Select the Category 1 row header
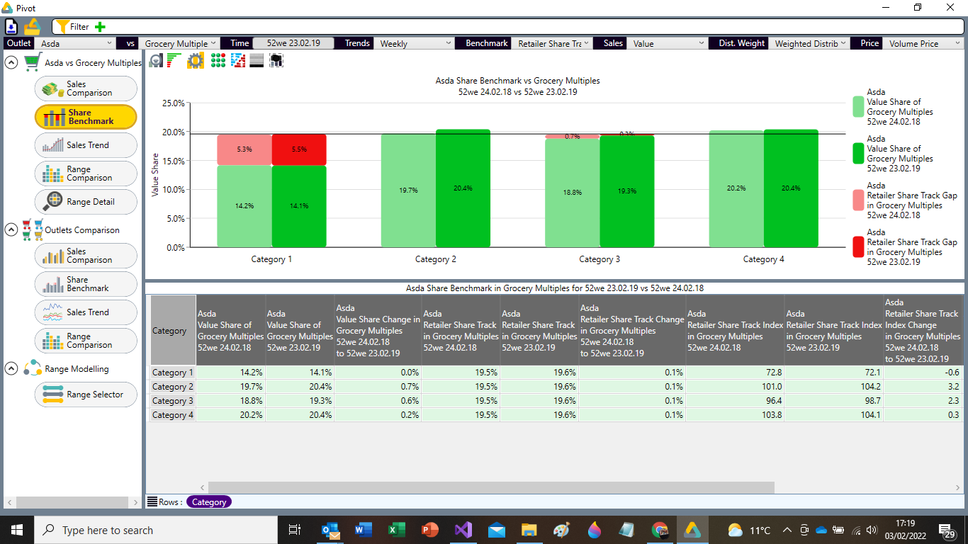This screenshot has width=968, height=544. pos(172,373)
